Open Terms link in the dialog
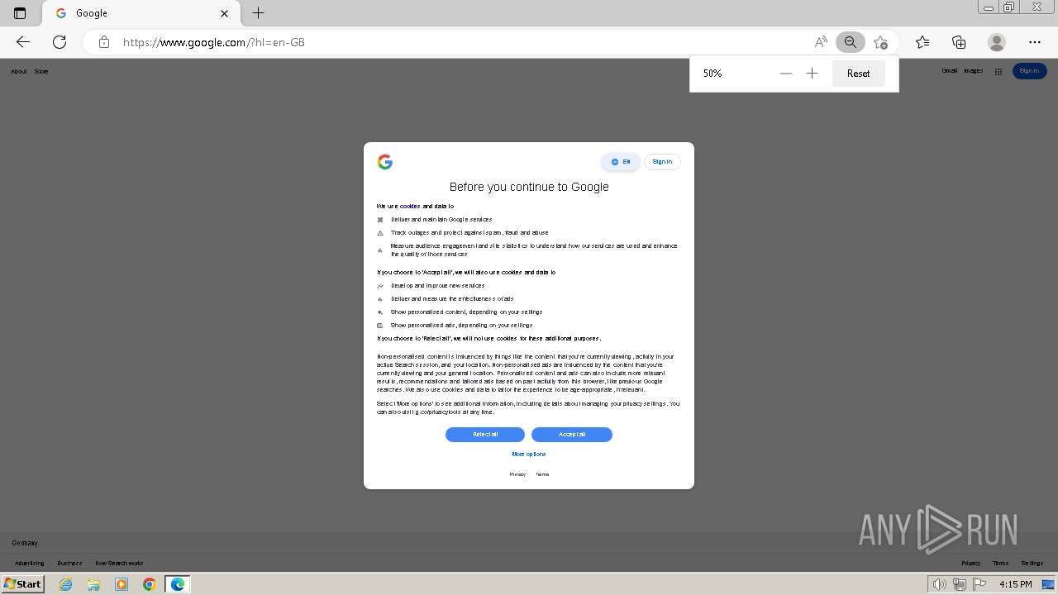The width and height of the screenshot is (1058, 595). pos(542,474)
